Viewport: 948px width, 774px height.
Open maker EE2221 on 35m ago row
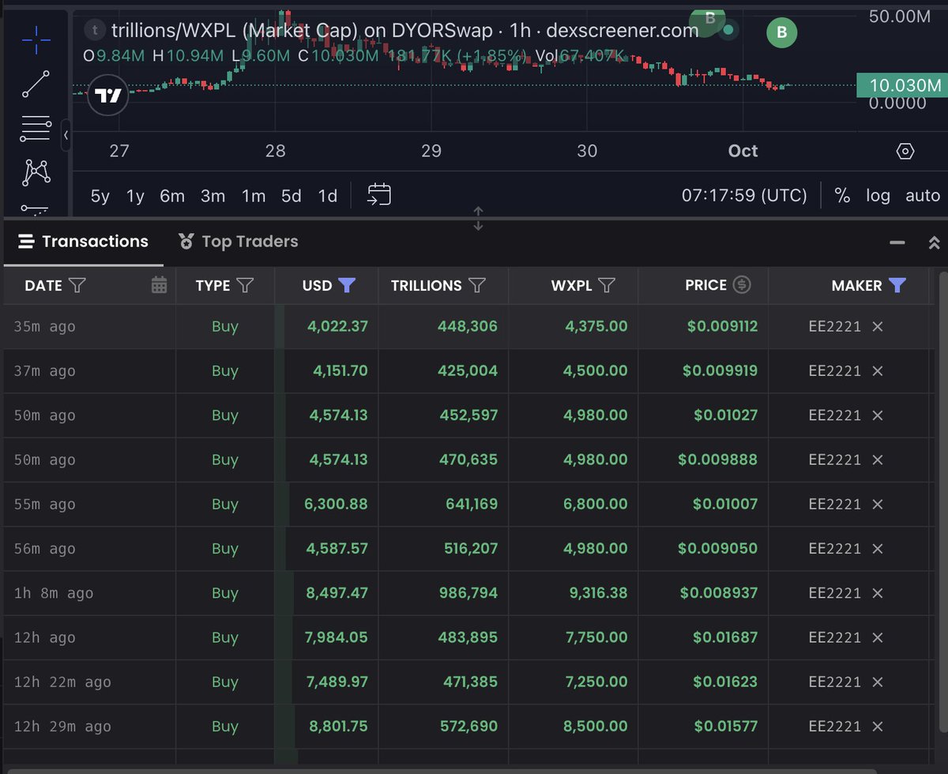pos(835,326)
